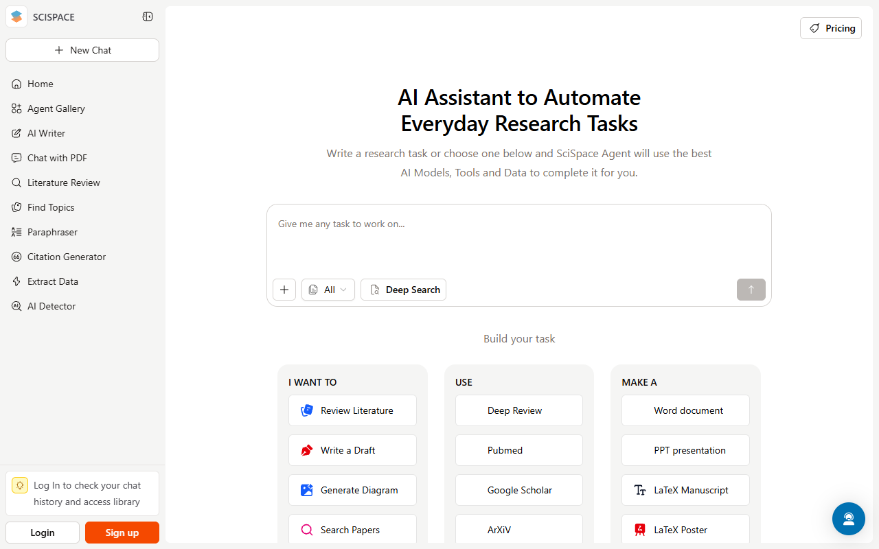Choose Google Scholar as the source
Screen dimensions: 879x549
coord(519,490)
